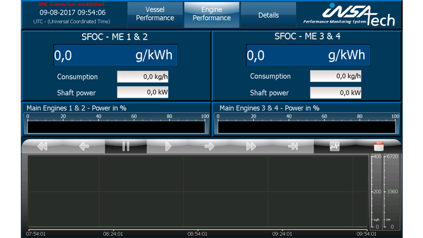Click the Main Engines 3 & 4 power bar
The width and height of the screenshot is (423, 238).
coord(306,127)
